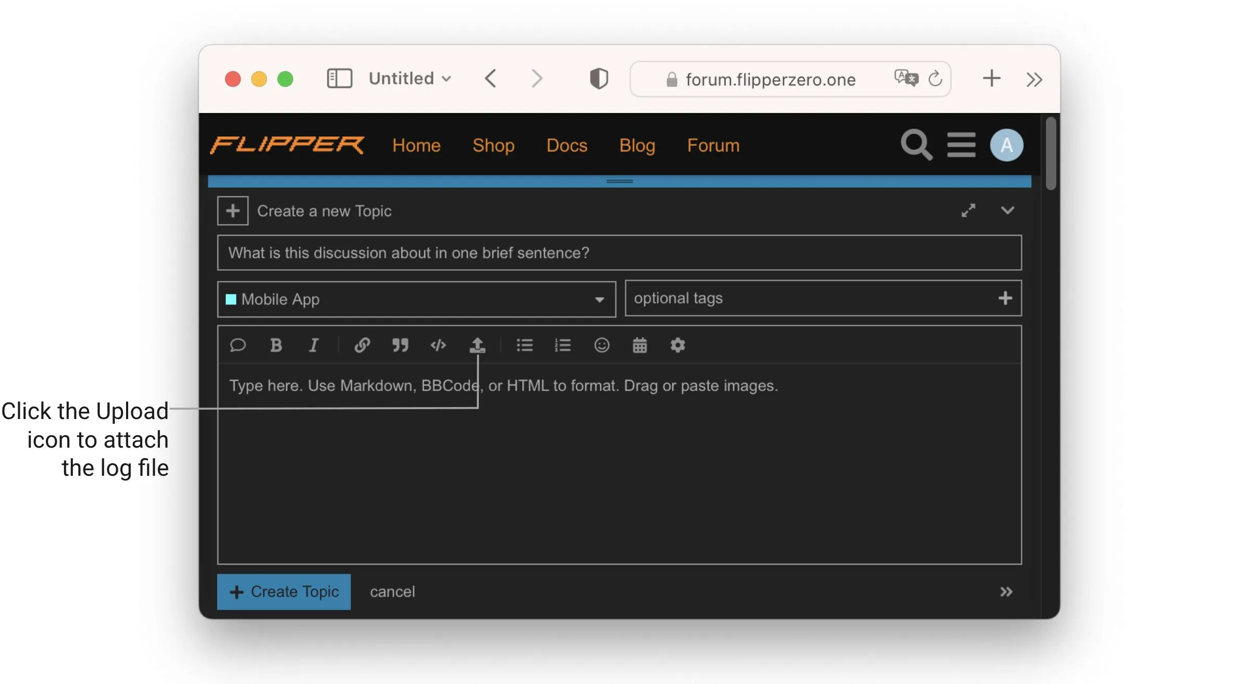Image resolution: width=1237 pixels, height=684 pixels.
Task: Show the Safari sidebar
Action: click(x=340, y=79)
